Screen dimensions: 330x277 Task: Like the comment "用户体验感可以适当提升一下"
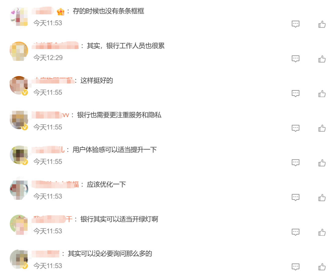pos(322,162)
